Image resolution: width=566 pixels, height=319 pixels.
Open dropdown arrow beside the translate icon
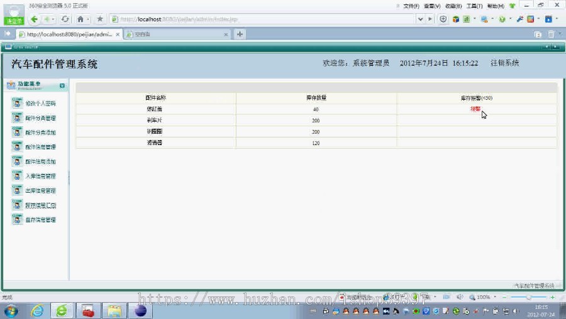click(x=474, y=19)
